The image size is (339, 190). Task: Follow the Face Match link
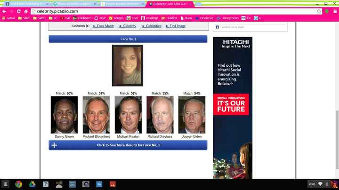[104, 26]
